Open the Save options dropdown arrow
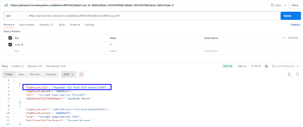 point(285,6)
